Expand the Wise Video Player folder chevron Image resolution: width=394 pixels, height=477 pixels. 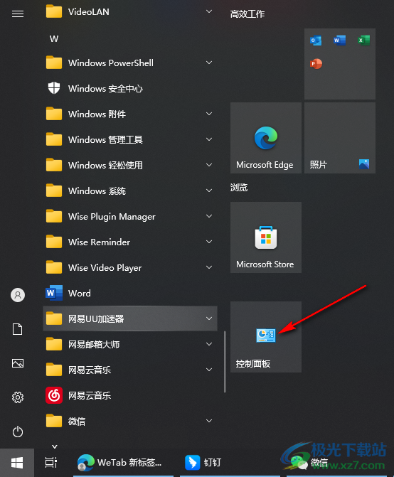pyautogui.click(x=209, y=267)
